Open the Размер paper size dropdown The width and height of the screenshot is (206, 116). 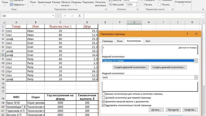(56, 4)
